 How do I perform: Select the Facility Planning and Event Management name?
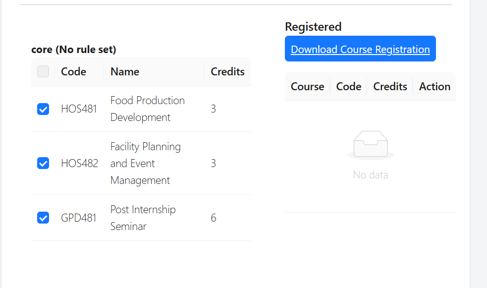[145, 163]
